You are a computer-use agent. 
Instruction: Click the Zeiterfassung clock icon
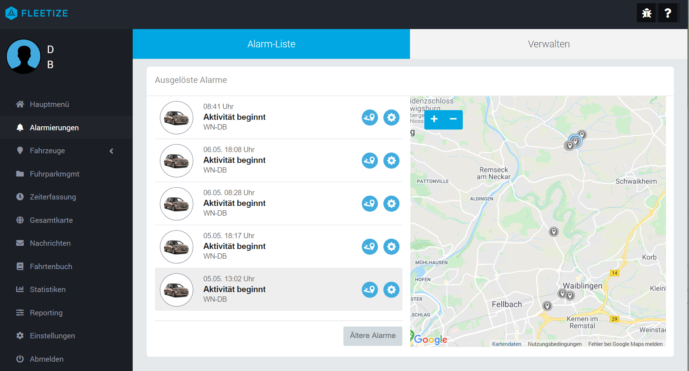[x=20, y=197]
